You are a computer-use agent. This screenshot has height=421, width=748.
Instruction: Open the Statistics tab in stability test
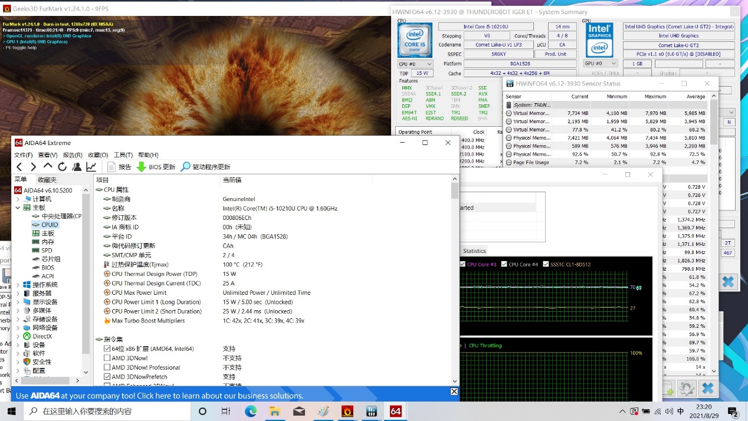coord(474,251)
